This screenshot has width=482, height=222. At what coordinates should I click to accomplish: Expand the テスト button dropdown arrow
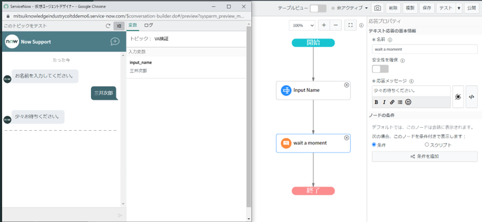tap(459, 8)
